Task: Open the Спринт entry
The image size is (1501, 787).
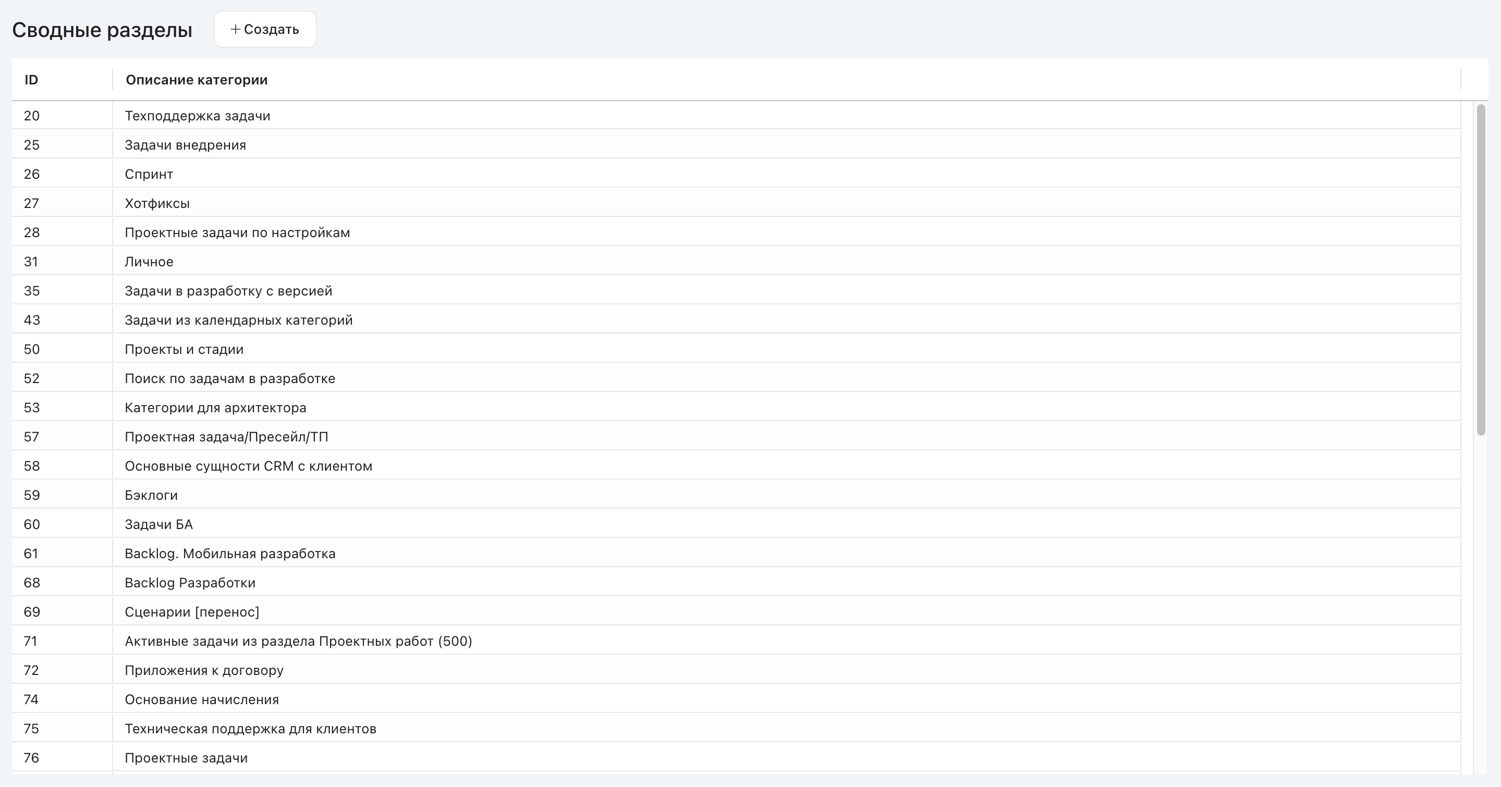Action: [x=736, y=174]
